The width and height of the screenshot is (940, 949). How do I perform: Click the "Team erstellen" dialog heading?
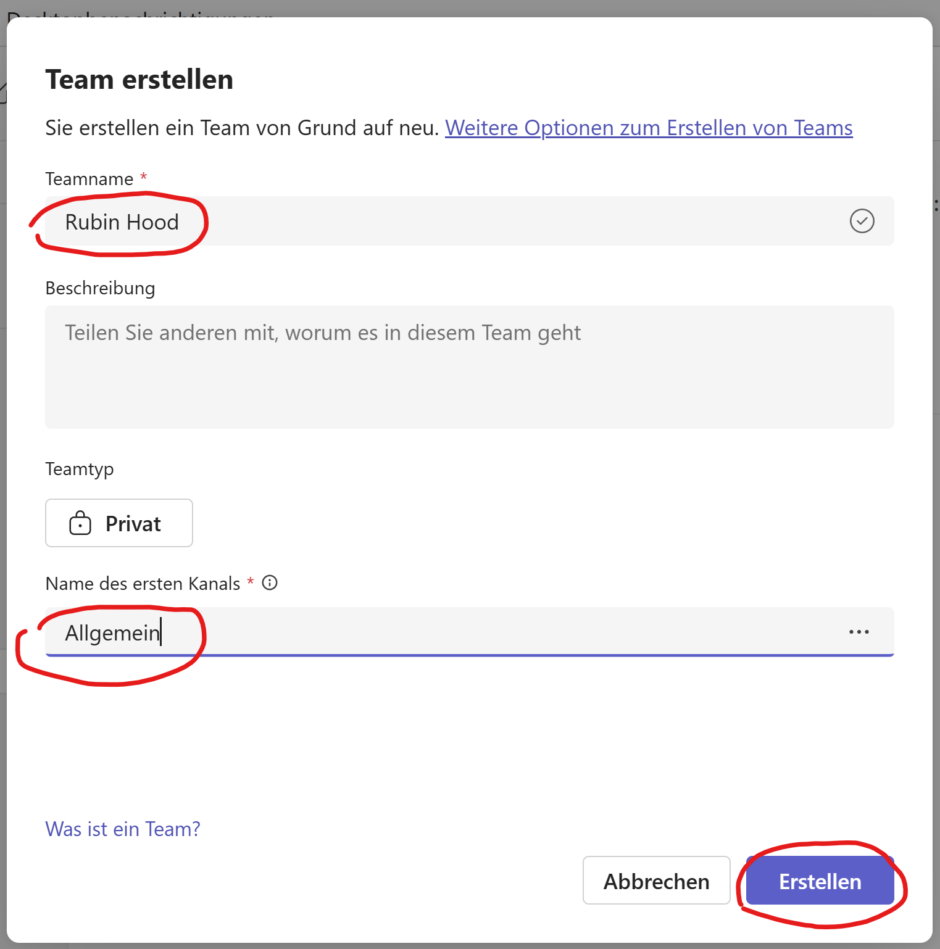click(x=139, y=80)
